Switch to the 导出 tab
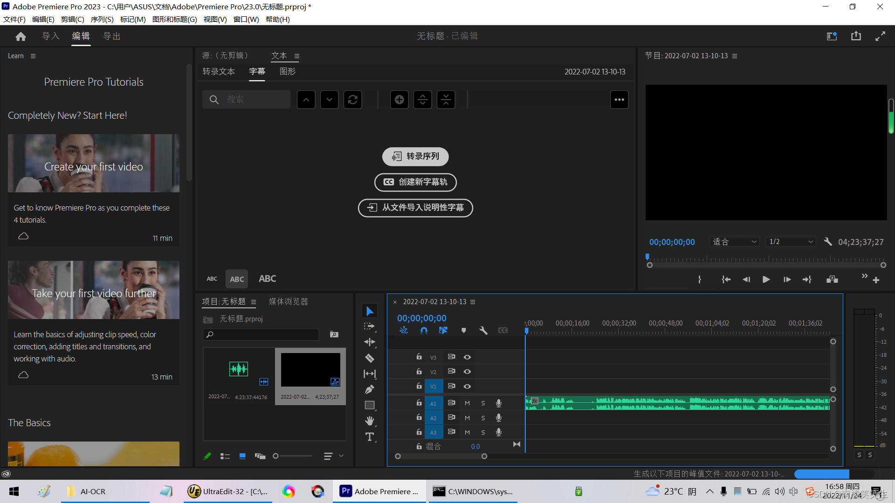This screenshot has height=503, width=895. (112, 36)
